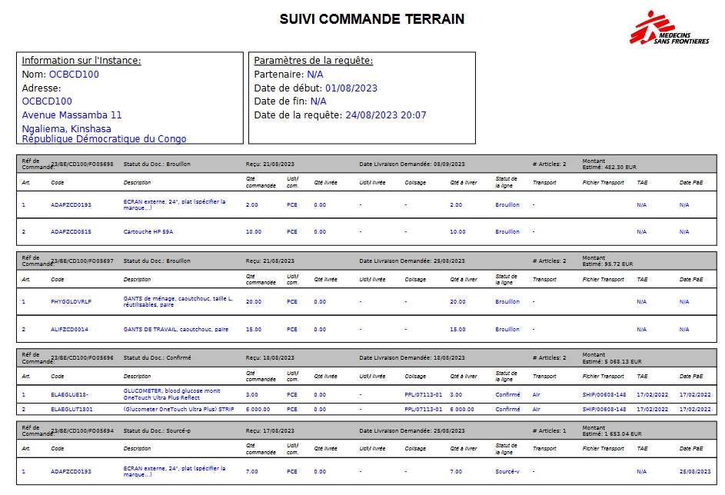Open order header ending in FO05698
Viewport: 725px width, 495px height.
point(81,164)
